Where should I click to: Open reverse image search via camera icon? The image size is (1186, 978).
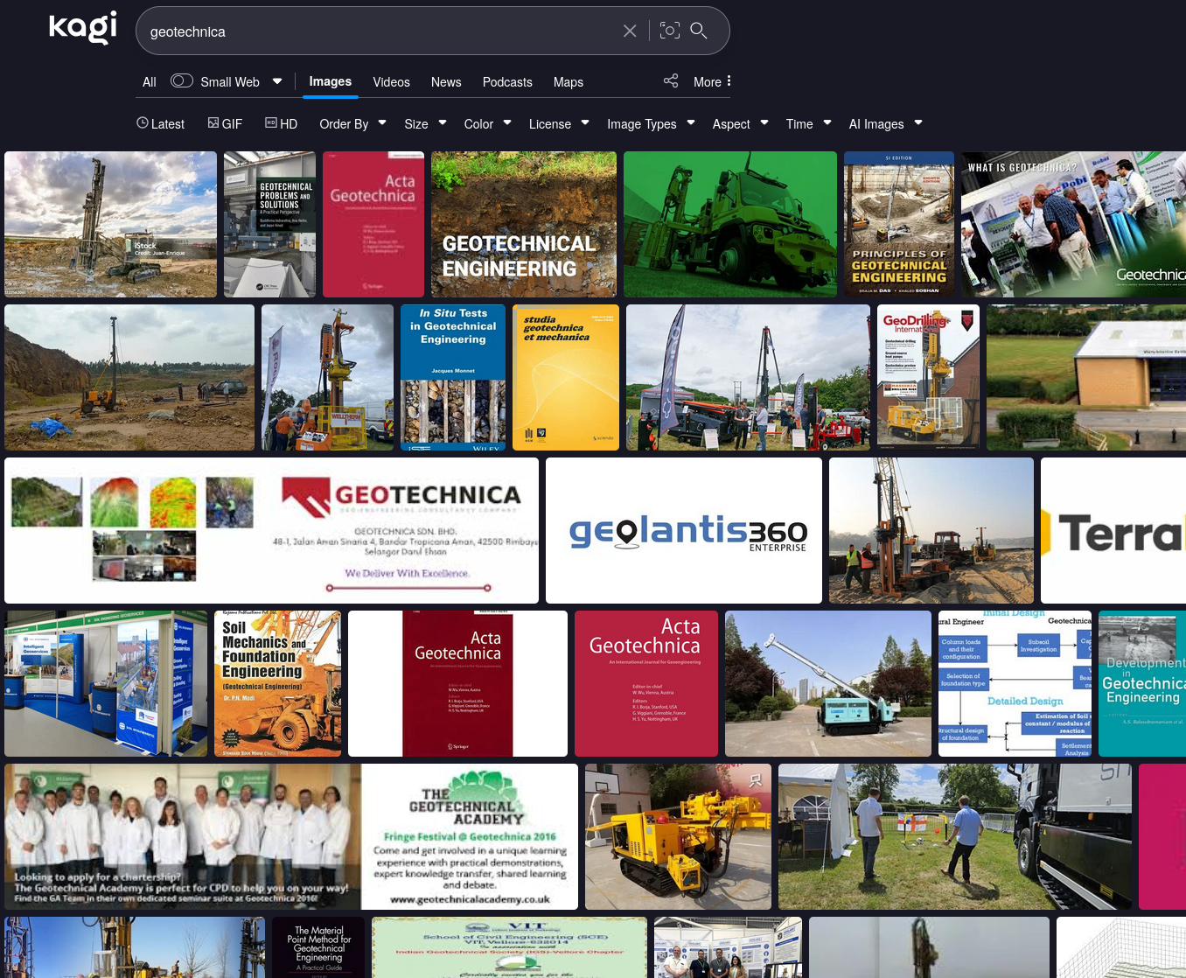(x=670, y=30)
